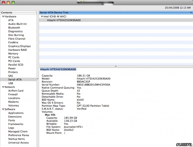
Task: Grab the sidebar vertical splitter handle
Action: click(38, 79)
